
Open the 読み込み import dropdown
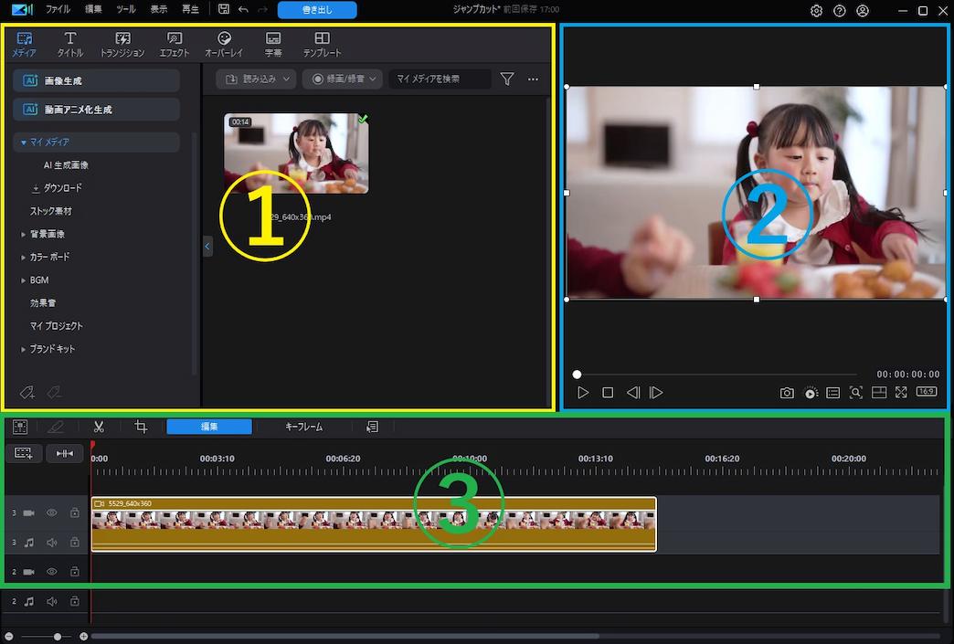(255, 79)
